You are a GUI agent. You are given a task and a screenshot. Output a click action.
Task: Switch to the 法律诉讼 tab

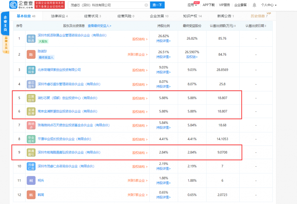tap(59, 16)
